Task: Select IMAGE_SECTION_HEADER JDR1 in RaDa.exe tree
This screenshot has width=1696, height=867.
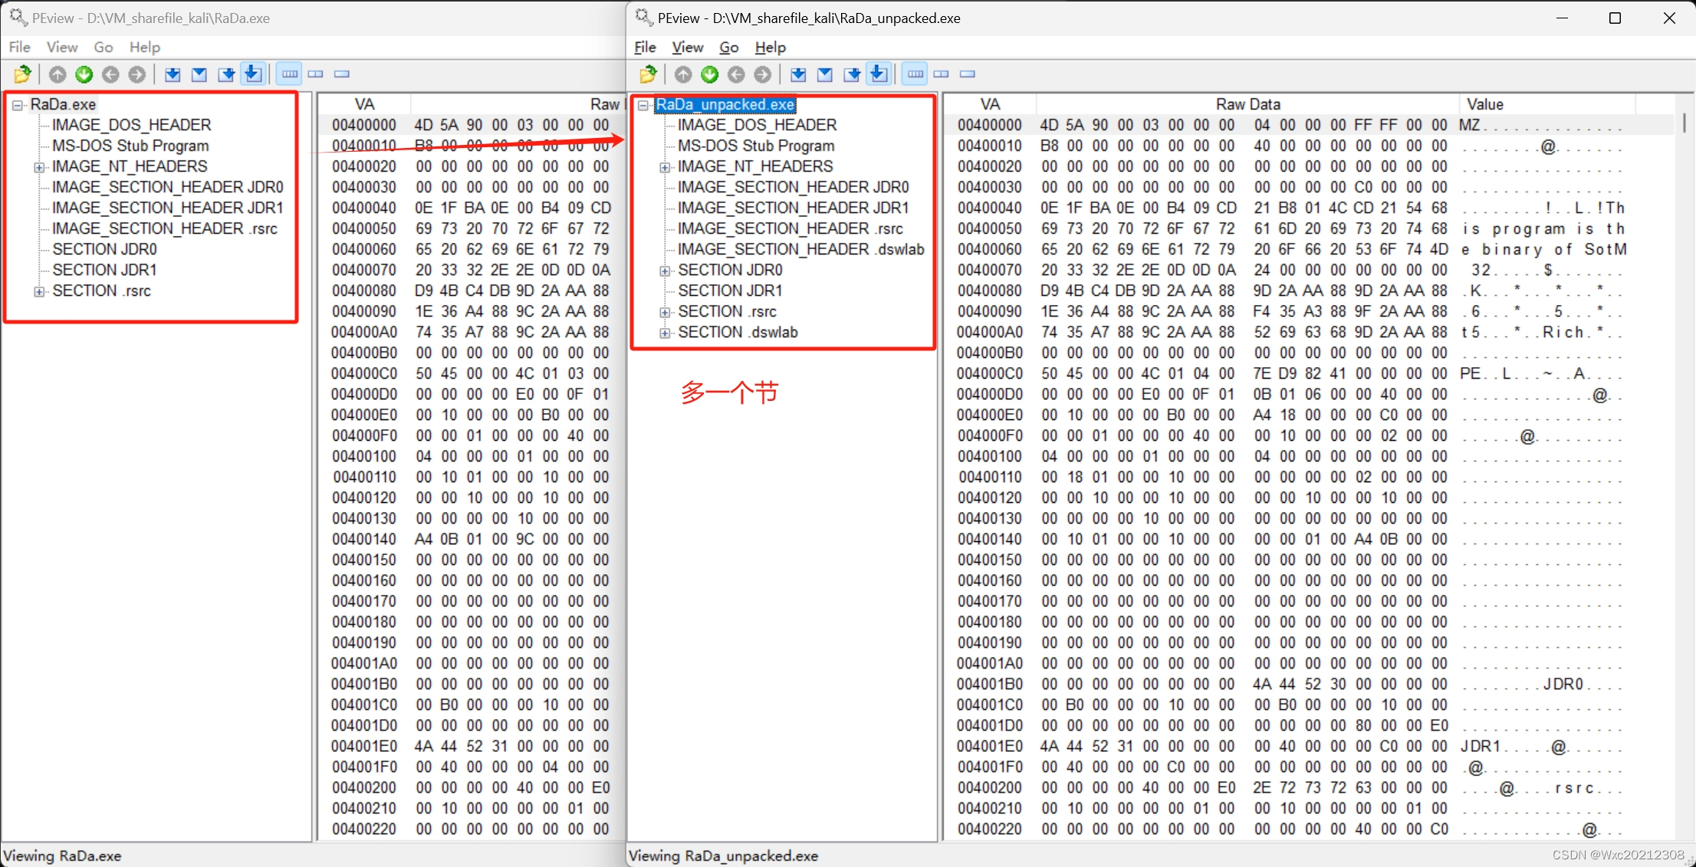Action: [x=168, y=208]
